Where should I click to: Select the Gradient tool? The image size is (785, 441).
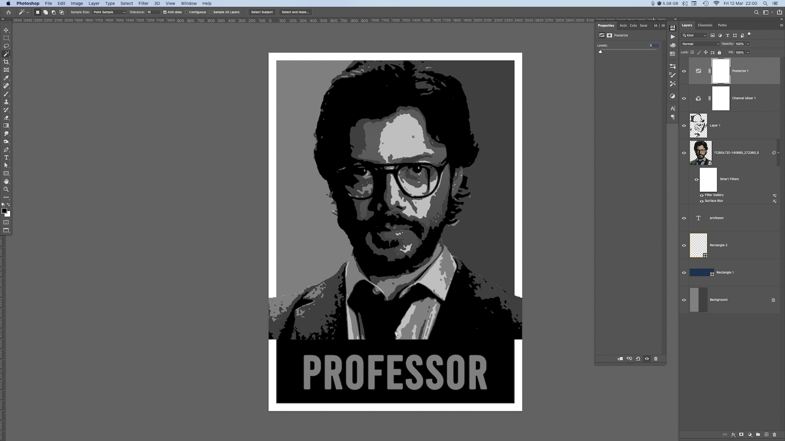coord(6,126)
